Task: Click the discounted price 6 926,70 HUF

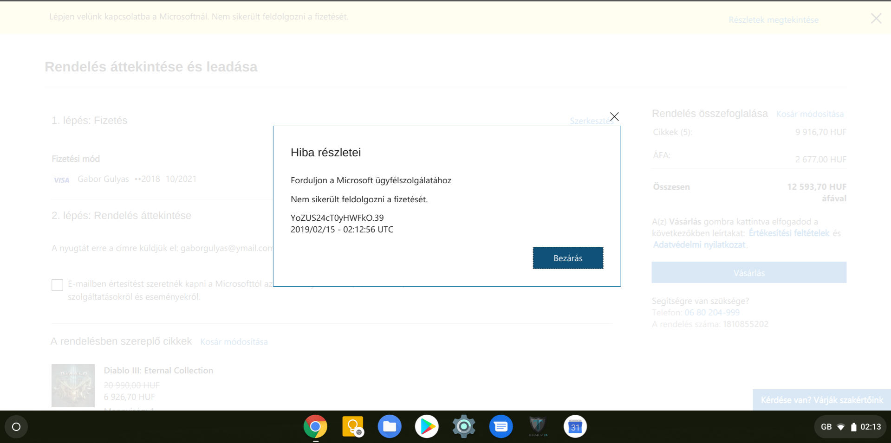Action: coord(130,397)
